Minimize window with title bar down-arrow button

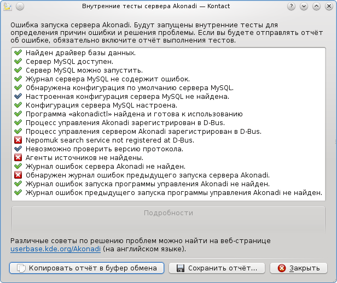pyautogui.click(x=304, y=7)
